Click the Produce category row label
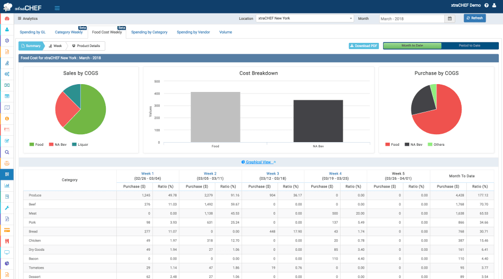 click(x=35, y=195)
